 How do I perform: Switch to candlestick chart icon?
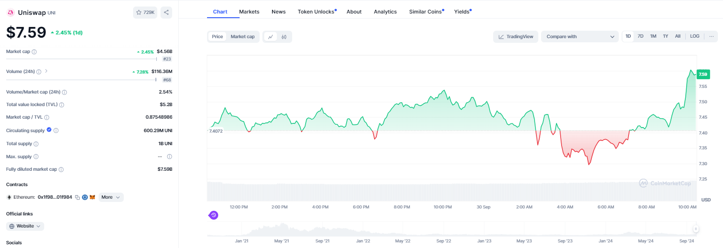[284, 37]
